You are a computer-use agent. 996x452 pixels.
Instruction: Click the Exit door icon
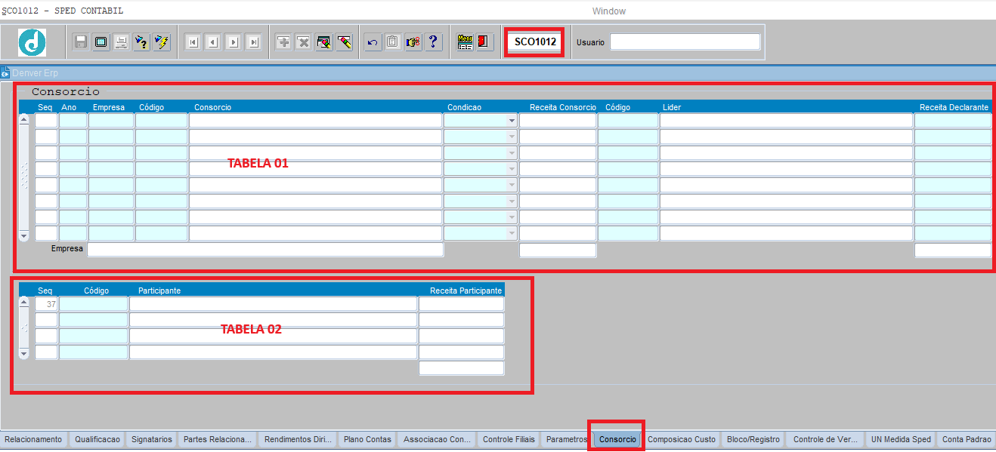pos(484,42)
